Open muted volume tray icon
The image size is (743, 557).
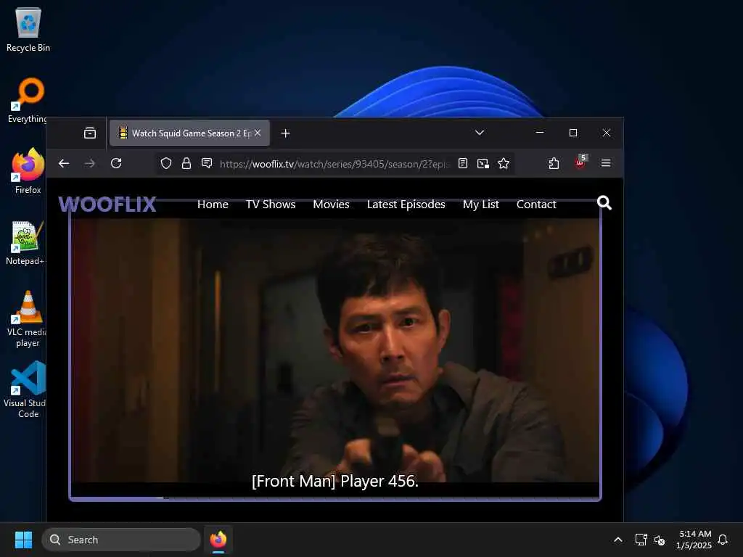click(660, 540)
